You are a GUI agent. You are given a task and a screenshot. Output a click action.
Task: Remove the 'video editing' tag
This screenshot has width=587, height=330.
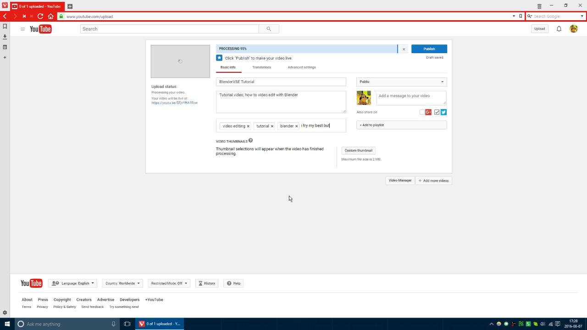tap(248, 126)
